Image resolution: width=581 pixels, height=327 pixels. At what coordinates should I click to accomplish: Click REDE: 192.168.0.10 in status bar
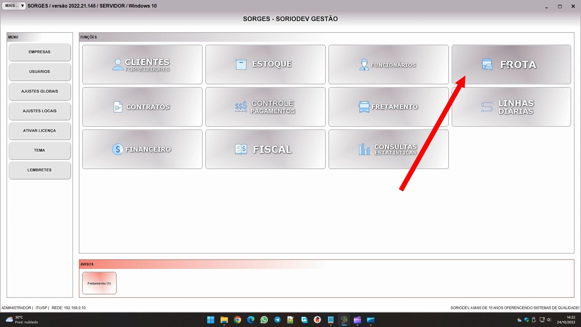pyautogui.click(x=69, y=308)
